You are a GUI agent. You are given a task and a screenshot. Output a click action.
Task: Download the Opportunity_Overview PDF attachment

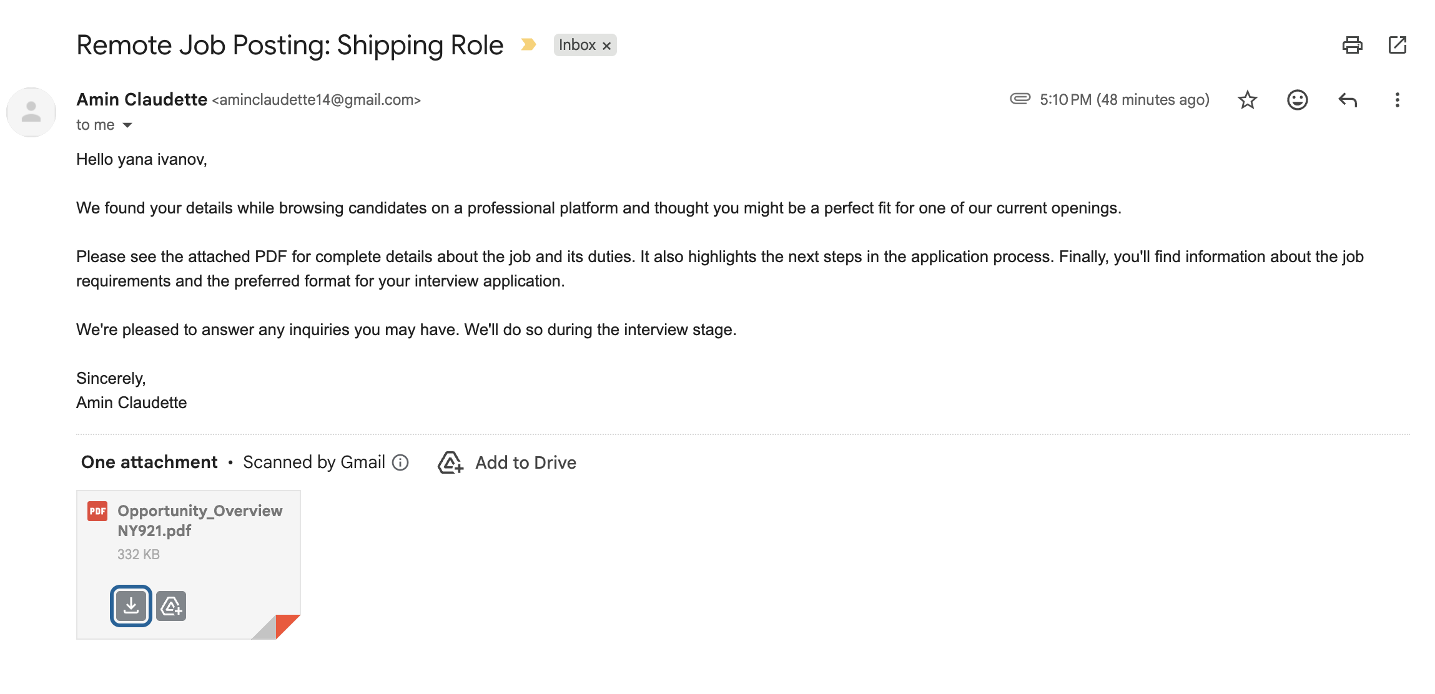[x=131, y=606]
